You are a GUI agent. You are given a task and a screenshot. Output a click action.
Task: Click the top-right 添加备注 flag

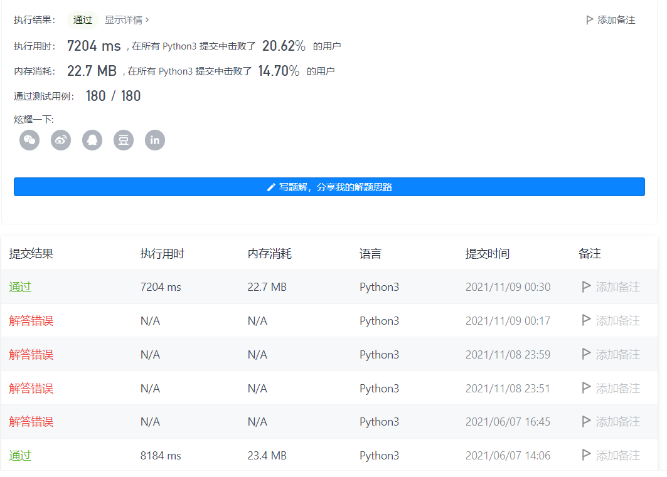pos(611,20)
